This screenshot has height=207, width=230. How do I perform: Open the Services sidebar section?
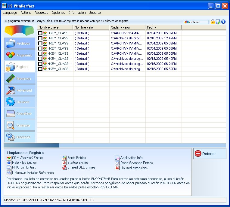pyautogui.click(x=20, y=102)
